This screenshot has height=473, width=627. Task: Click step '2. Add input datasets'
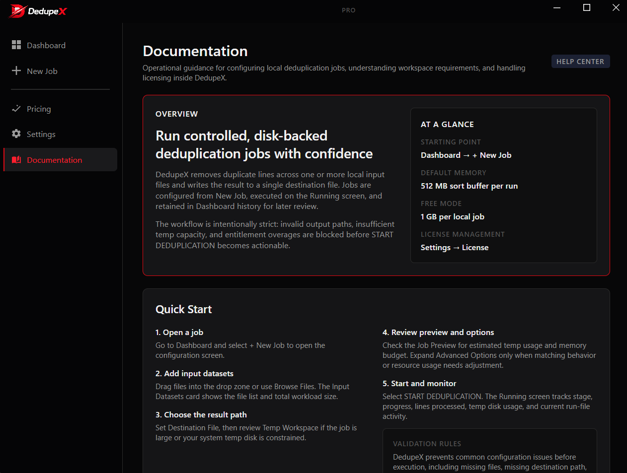coord(194,374)
